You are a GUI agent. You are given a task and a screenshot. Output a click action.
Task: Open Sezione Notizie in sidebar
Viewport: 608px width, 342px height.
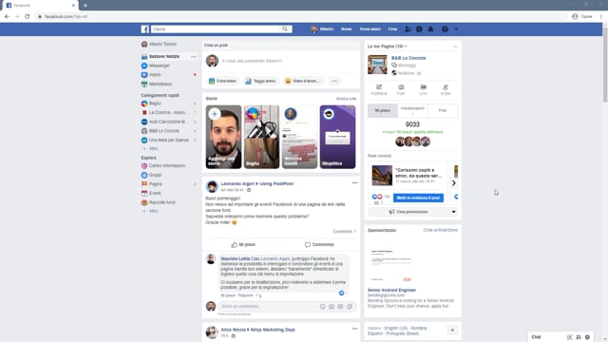click(164, 57)
